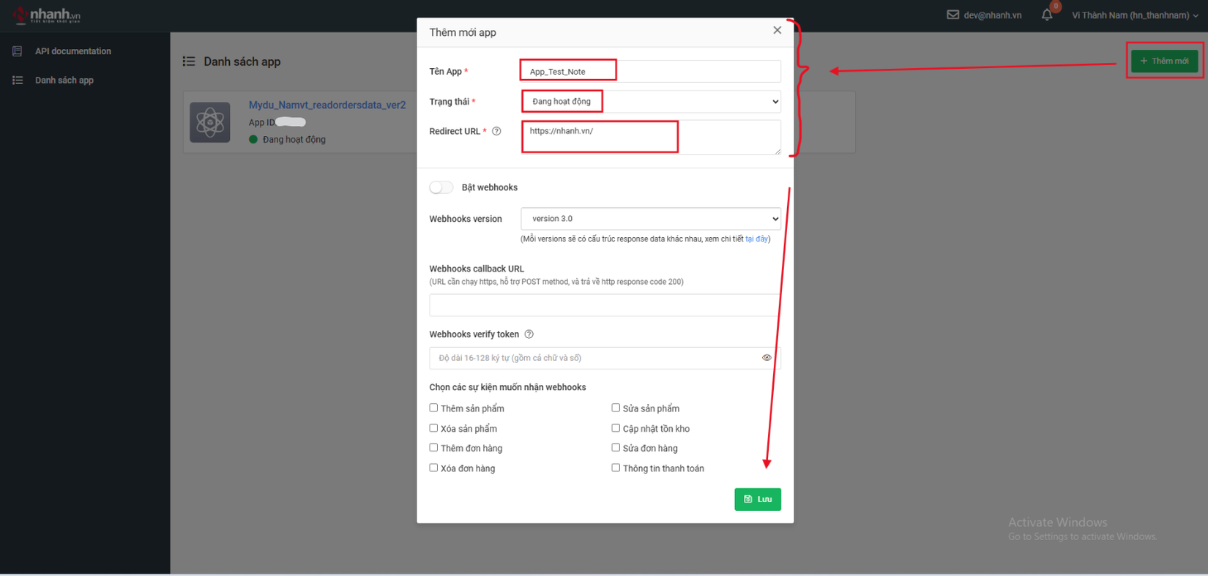Open API documentation in the sidebar
The width and height of the screenshot is (1208, 576).
[x=73, y=51]
